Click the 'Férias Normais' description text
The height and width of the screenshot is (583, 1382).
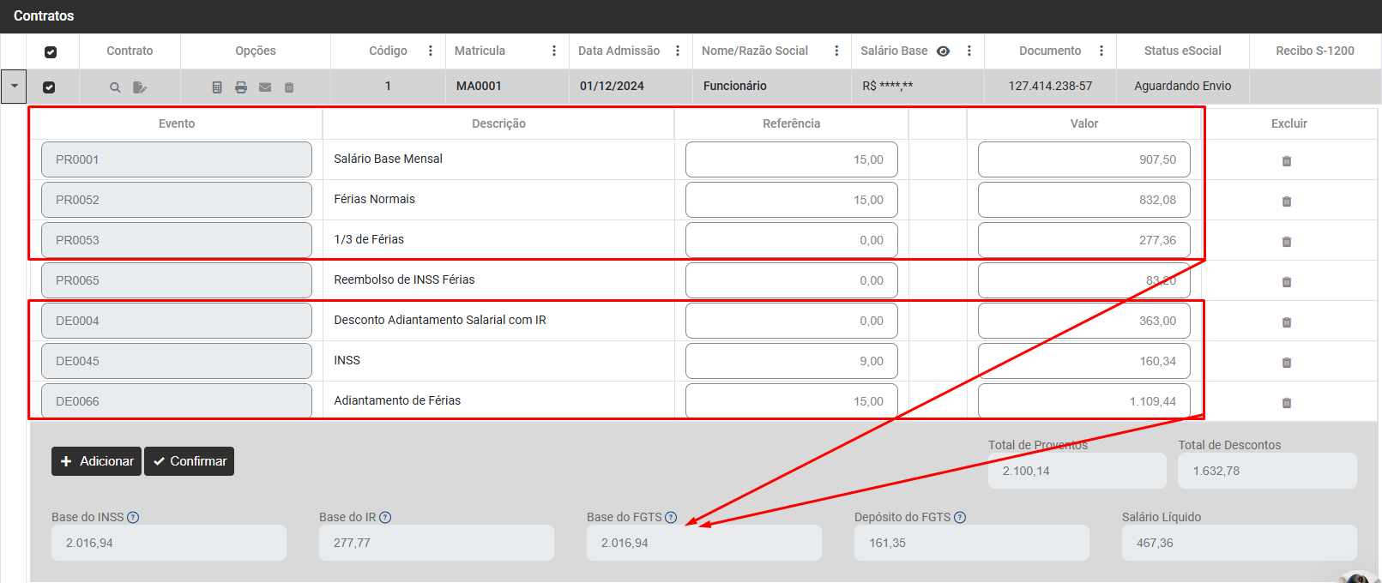click(375, 199)
